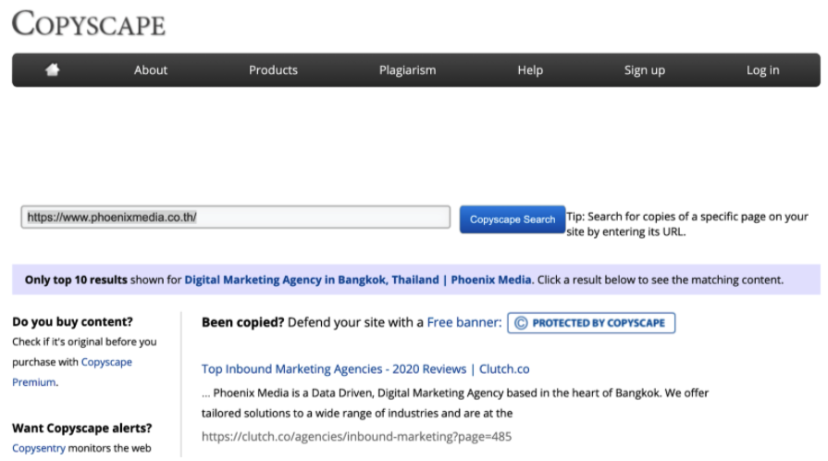828x461 pixels.
Task: Click the 'Only top 10 results' text
Action: coord(76,280)
